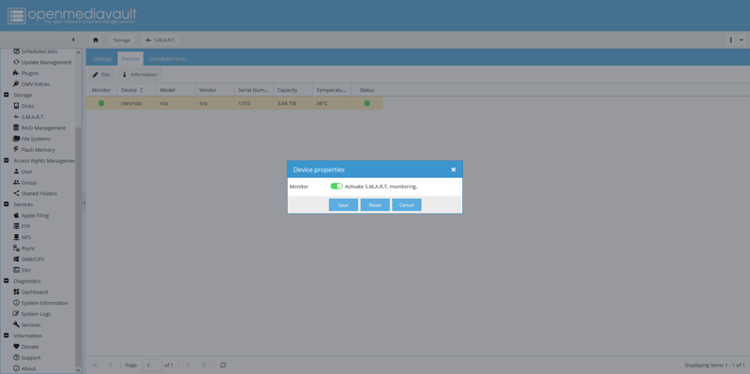Save the device properties
The image size is (750, 374).
click(x=343, y=204)
